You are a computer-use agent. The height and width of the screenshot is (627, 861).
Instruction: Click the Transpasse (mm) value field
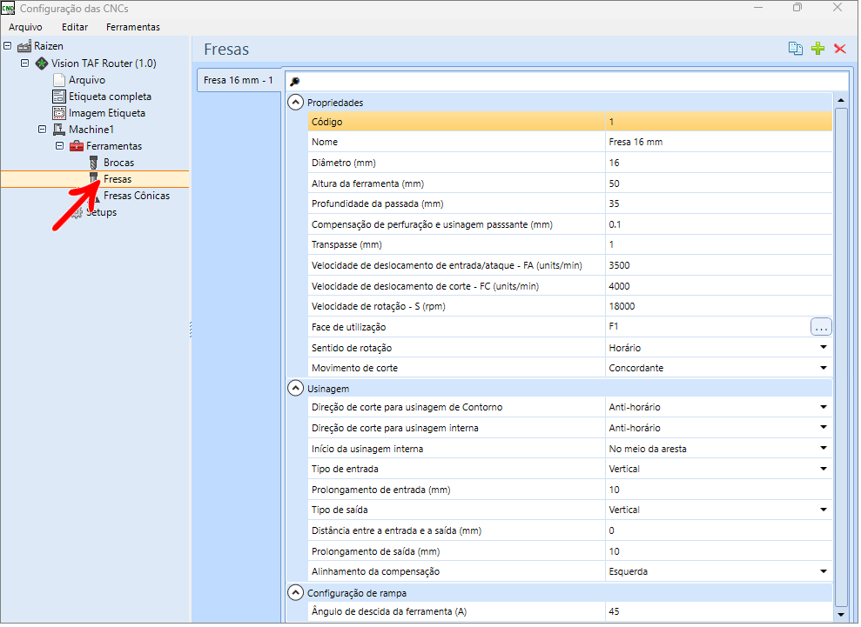[718, 245]
